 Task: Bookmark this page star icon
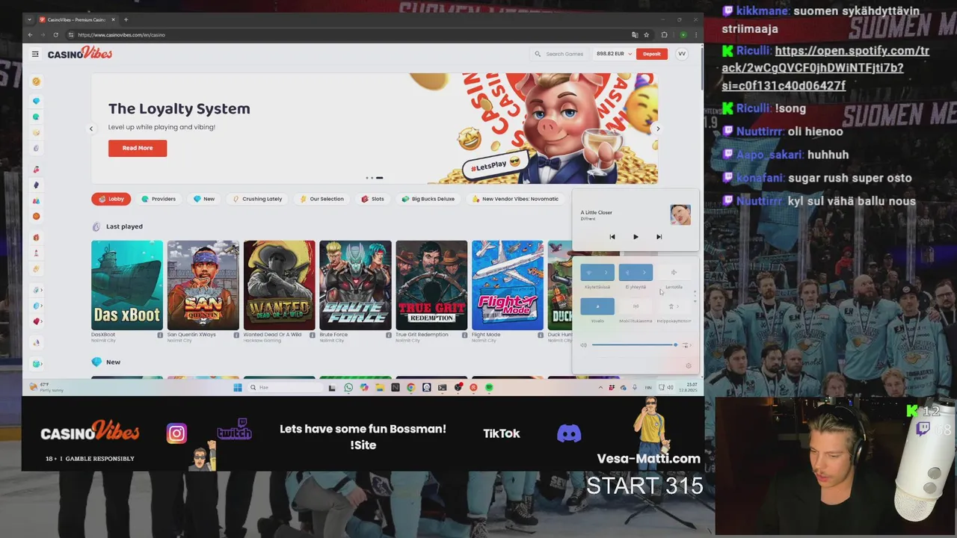coord(646,35)
